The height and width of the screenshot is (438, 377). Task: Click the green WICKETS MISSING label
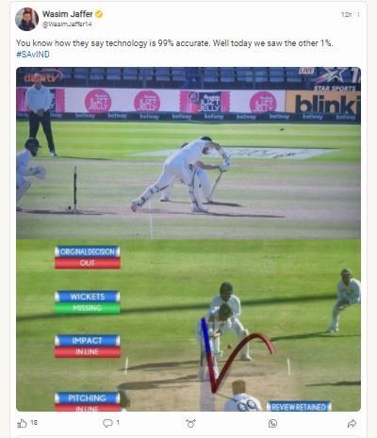click(x=88, y=302)
